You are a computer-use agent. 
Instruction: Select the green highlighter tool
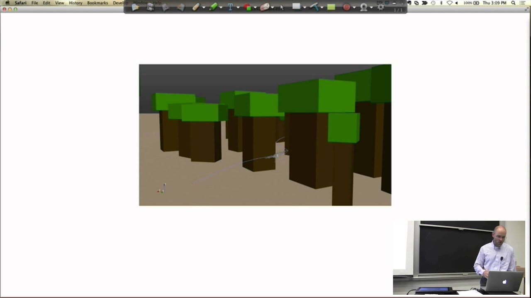(213, 7)
